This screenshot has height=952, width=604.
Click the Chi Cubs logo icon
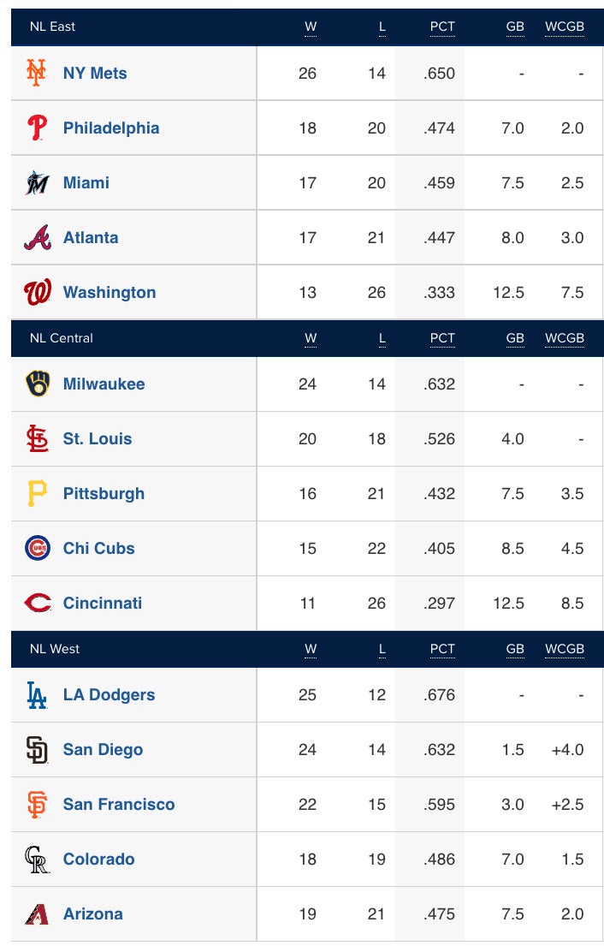coord(37,548)
